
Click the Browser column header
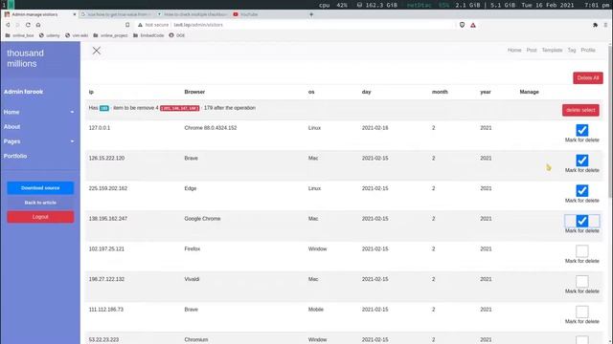[194, 92]
